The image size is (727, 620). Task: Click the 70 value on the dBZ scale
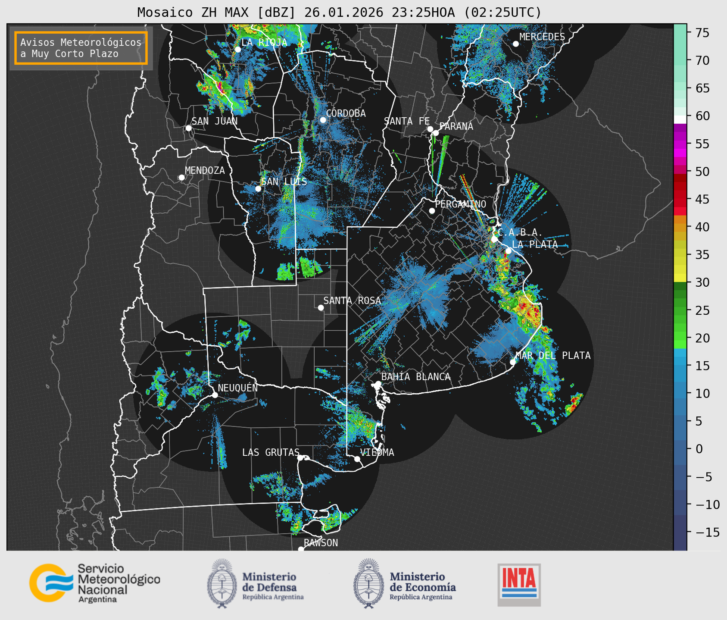[702, 60]
